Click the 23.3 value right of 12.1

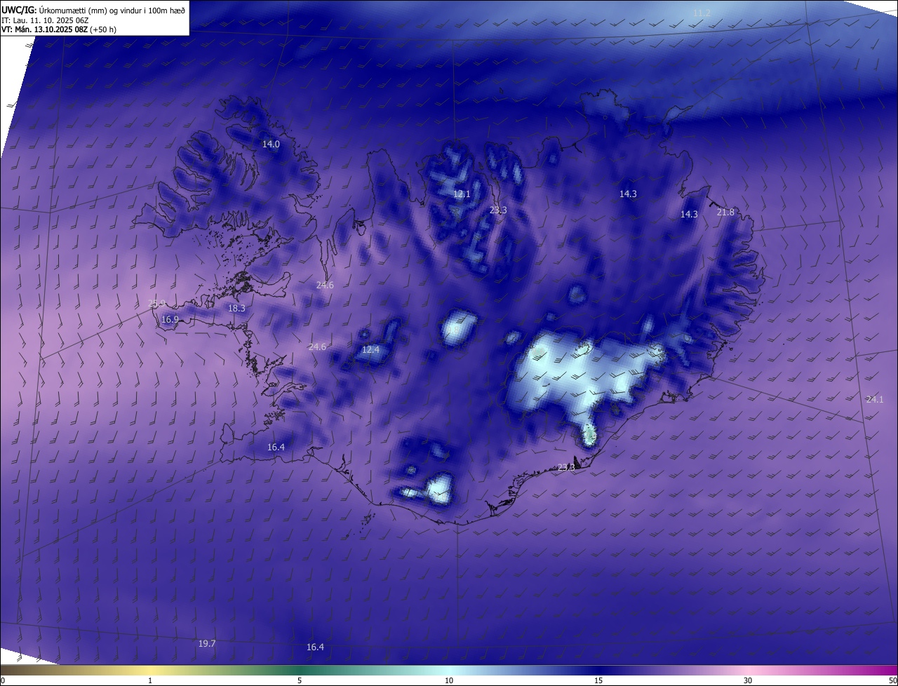click(x=498, y=210)
